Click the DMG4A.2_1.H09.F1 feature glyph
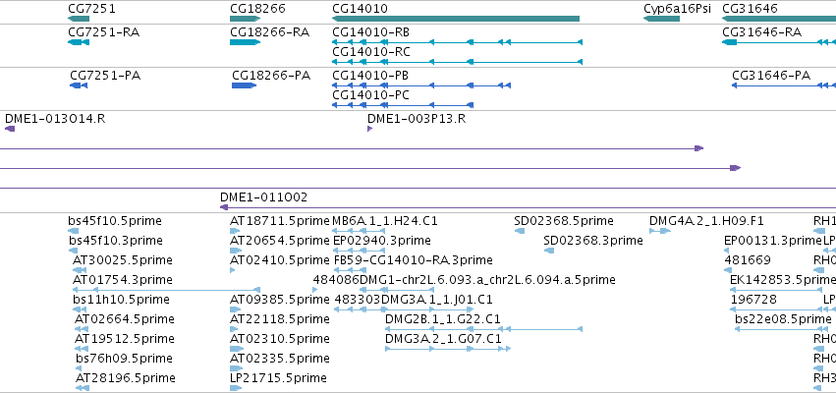Image resolution: width=836 pixels, height=393 pixels. pyautogui.click(x=660, y=231)
